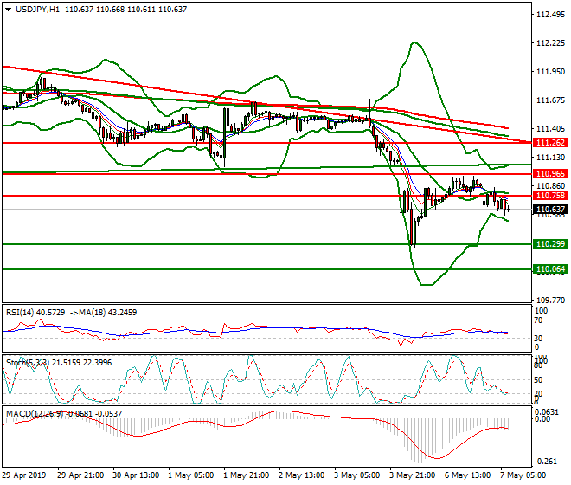571x485 pixels.
Task: Click the 30 Apr 13:00 time label
Action: (136, 475)
